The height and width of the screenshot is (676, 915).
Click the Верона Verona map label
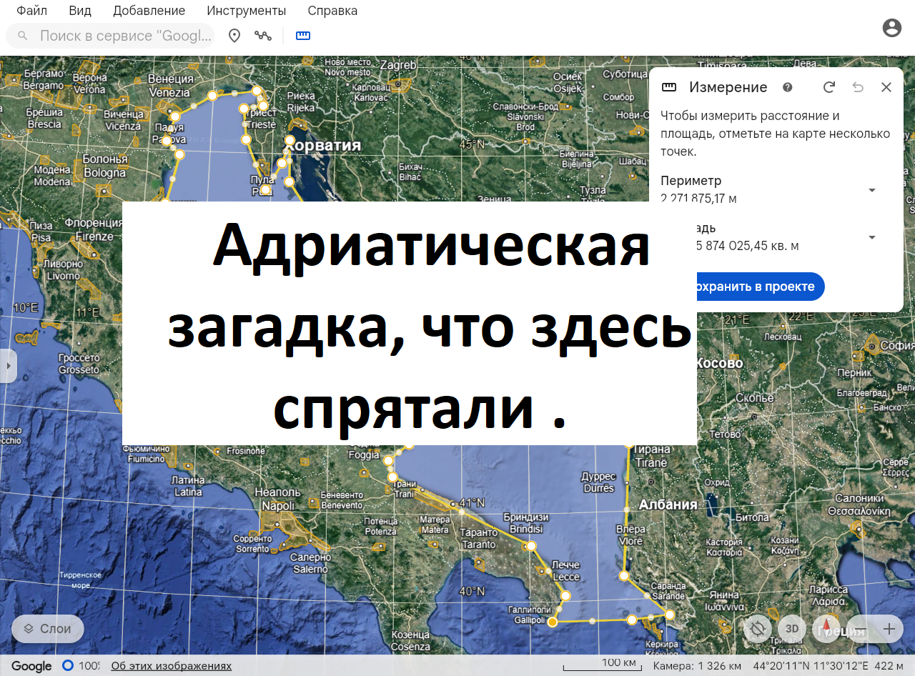click(x=89, y=84)
